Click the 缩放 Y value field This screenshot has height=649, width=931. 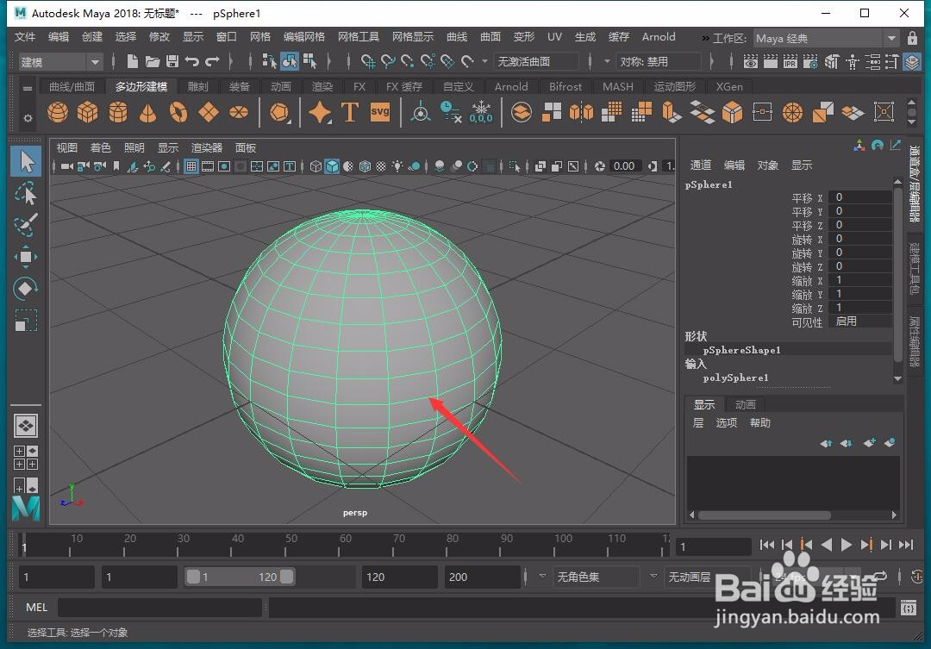coord(860,294)
